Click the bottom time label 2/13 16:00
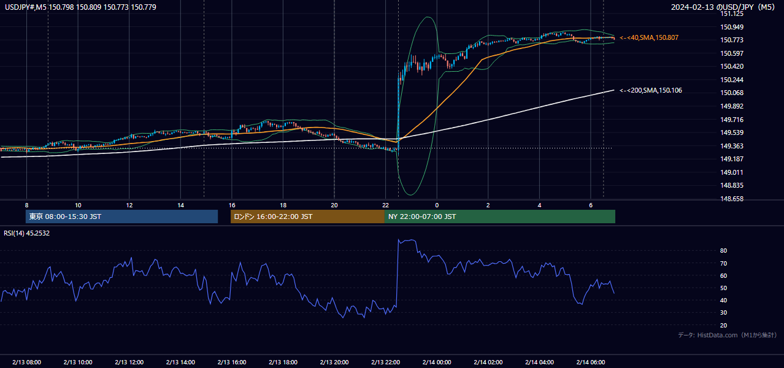This screenshot has width=784, height=368. click(231, 362)
